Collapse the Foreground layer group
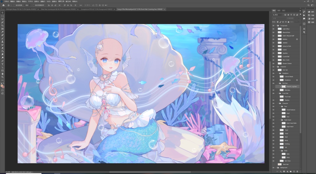The image size is (316, 174). click(276, 26)
